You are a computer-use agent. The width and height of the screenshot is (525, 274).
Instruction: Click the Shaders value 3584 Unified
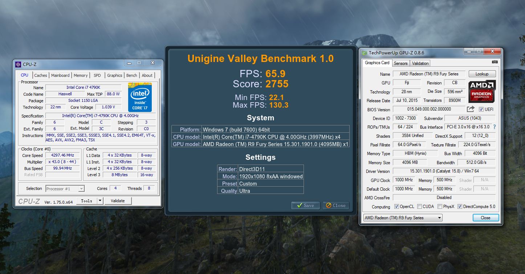pyautogui.click(x=413, y=136)
